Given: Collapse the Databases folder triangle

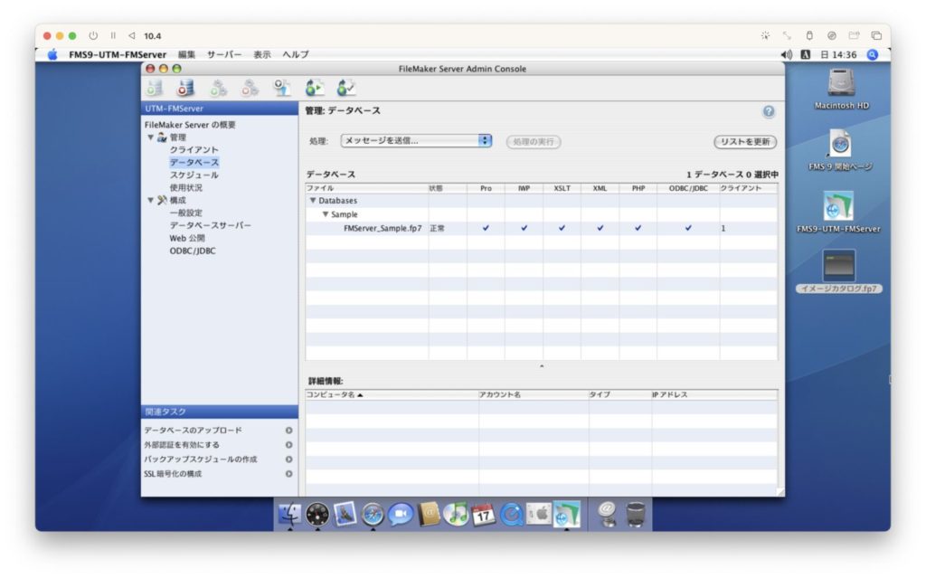Looking at the screenshot, I should (x=313, y=201).
